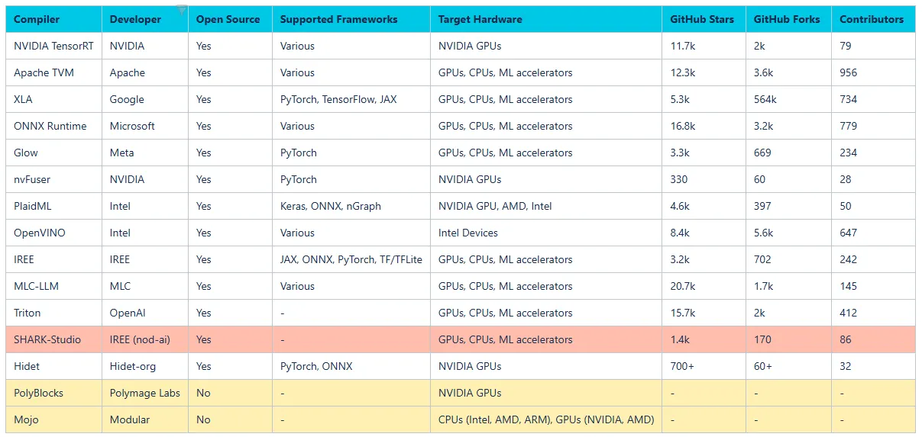Select the OpenVINO compiler cell

click(x=54, y=233)
